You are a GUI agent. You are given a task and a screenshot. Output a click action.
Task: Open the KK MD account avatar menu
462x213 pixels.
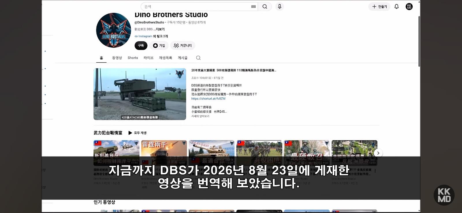pyautogui.click(x=409, y=7)
